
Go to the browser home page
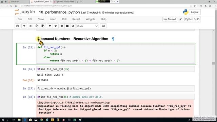pos(16,6)
